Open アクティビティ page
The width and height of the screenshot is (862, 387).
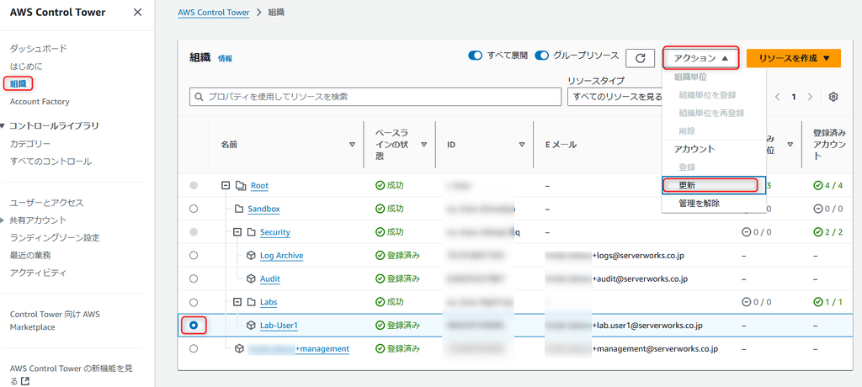[38, 273]
